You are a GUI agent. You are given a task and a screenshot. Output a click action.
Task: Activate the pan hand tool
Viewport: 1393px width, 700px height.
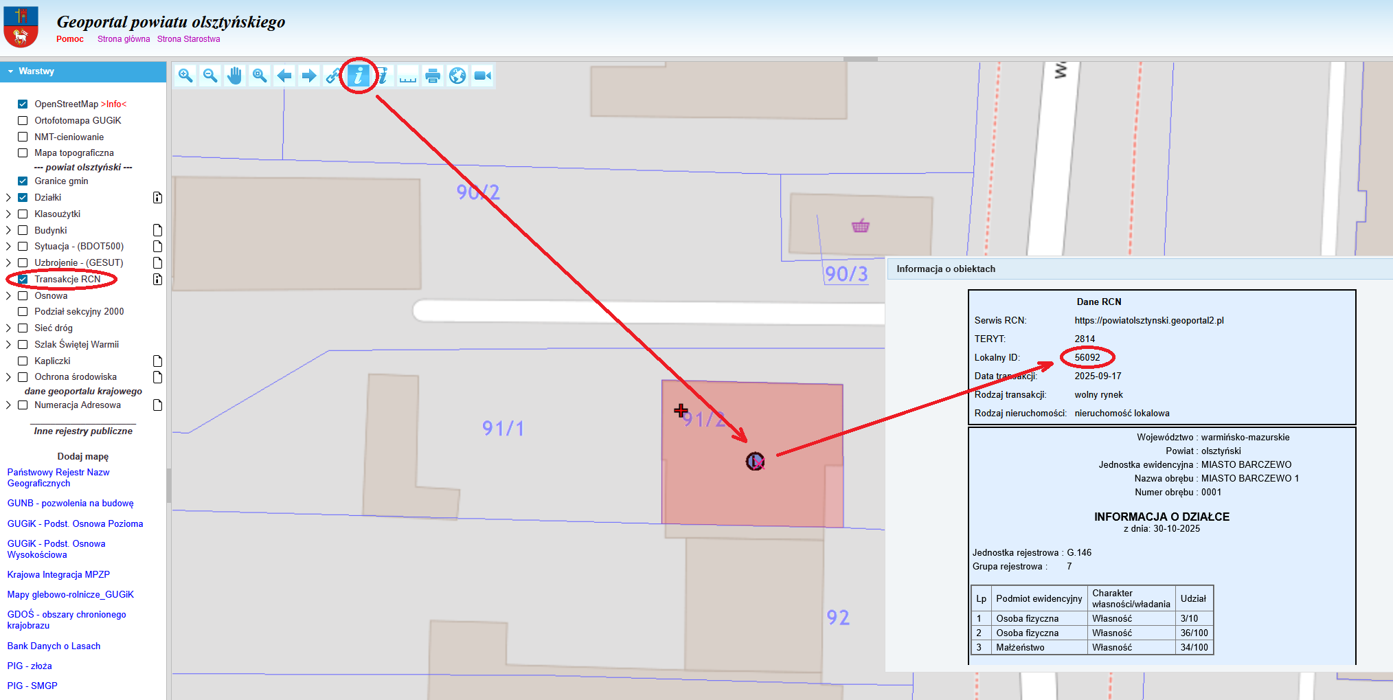pos(235,76)
